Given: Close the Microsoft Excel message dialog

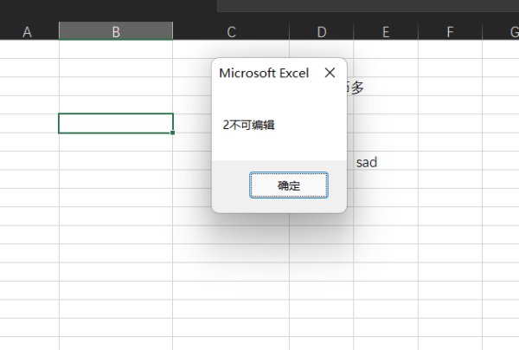Looking at the screenshot, I should coord(330,73).
